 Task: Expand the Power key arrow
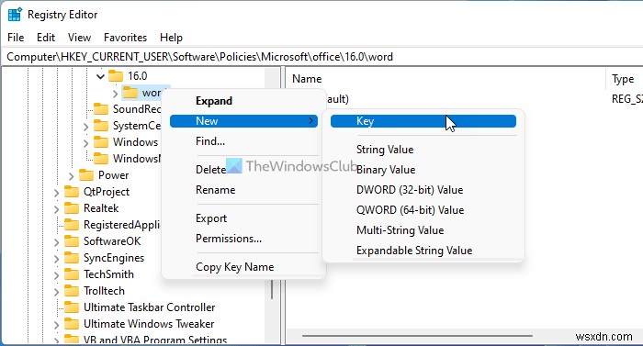coord(71,176)
